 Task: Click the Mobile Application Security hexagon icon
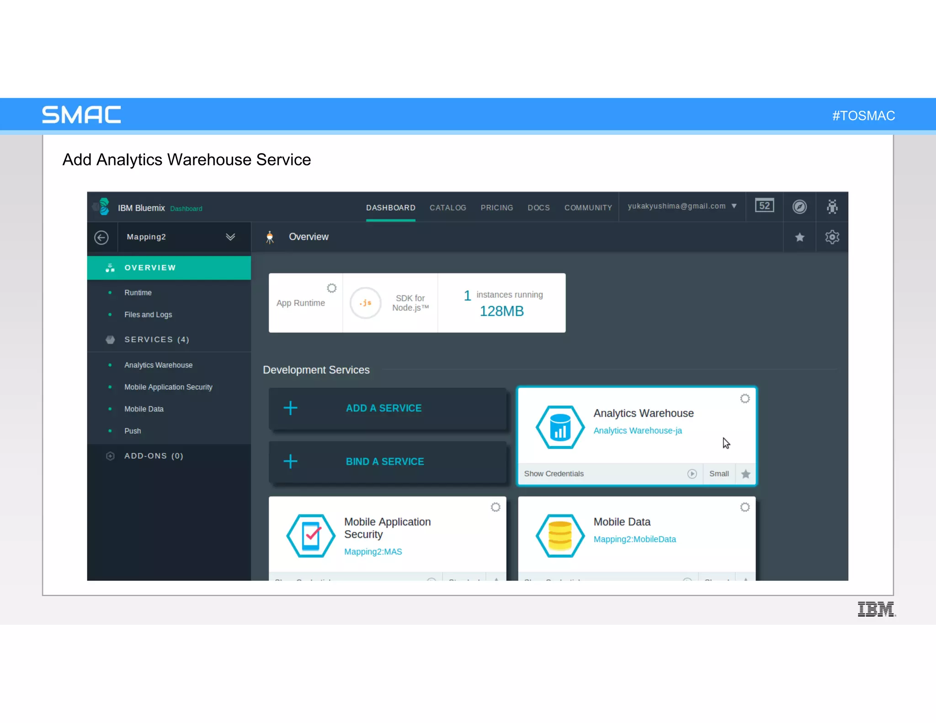(x=311, y=536)
